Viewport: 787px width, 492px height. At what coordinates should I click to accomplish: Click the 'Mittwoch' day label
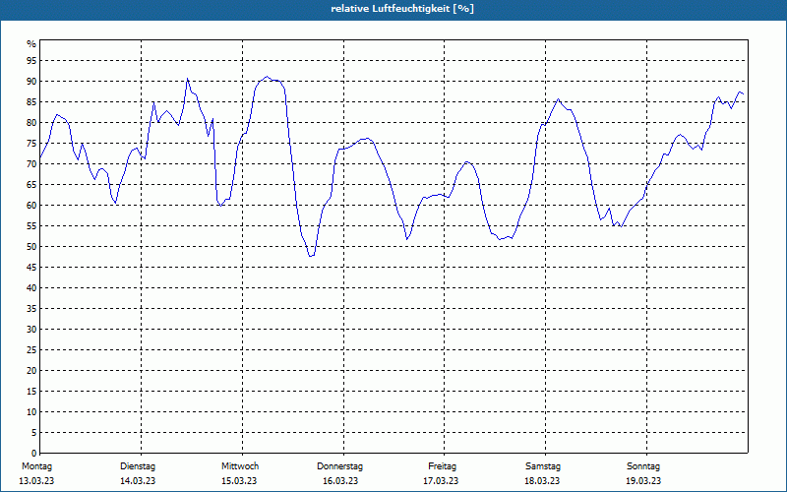[x=240, y=466]
